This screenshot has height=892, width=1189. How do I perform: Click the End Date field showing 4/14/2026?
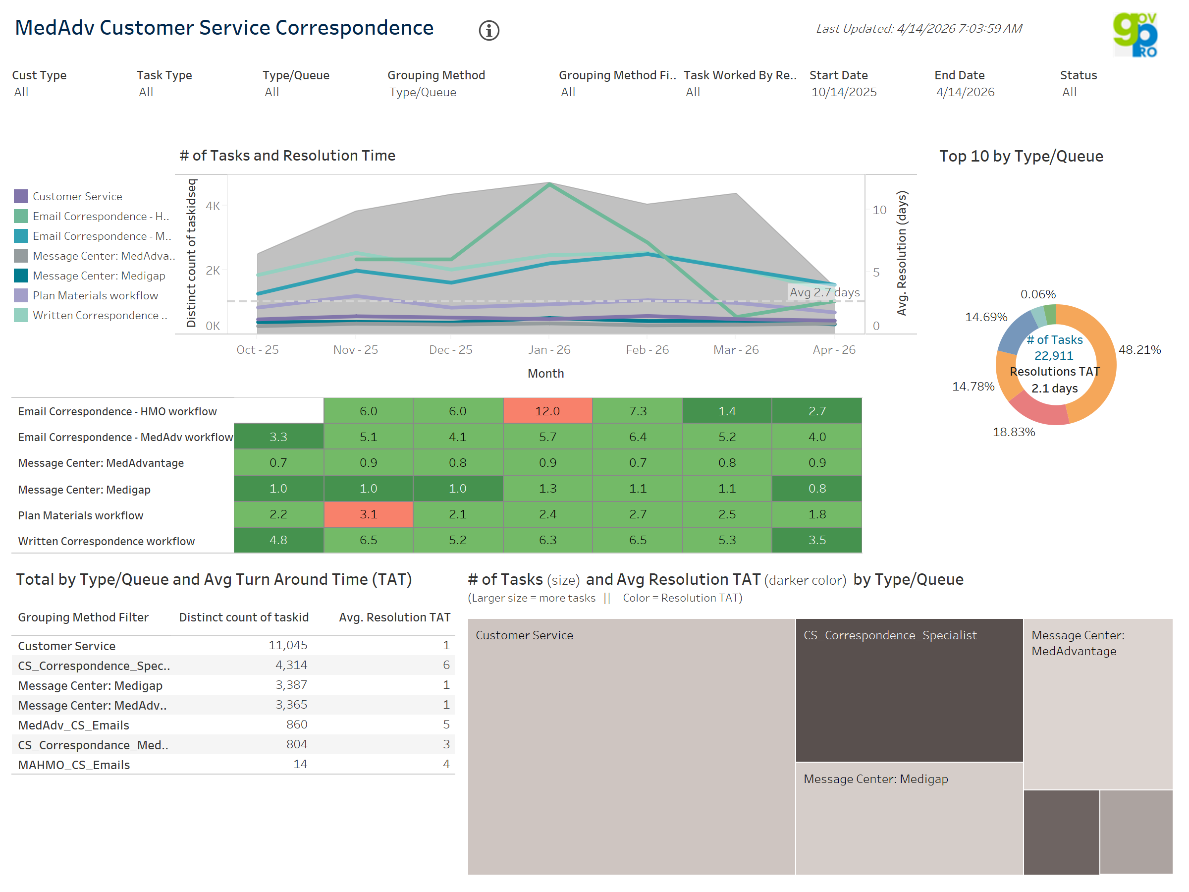click(x=966, y=92)
